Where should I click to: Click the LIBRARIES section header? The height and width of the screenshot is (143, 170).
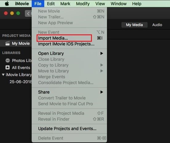tap(11, 53)
